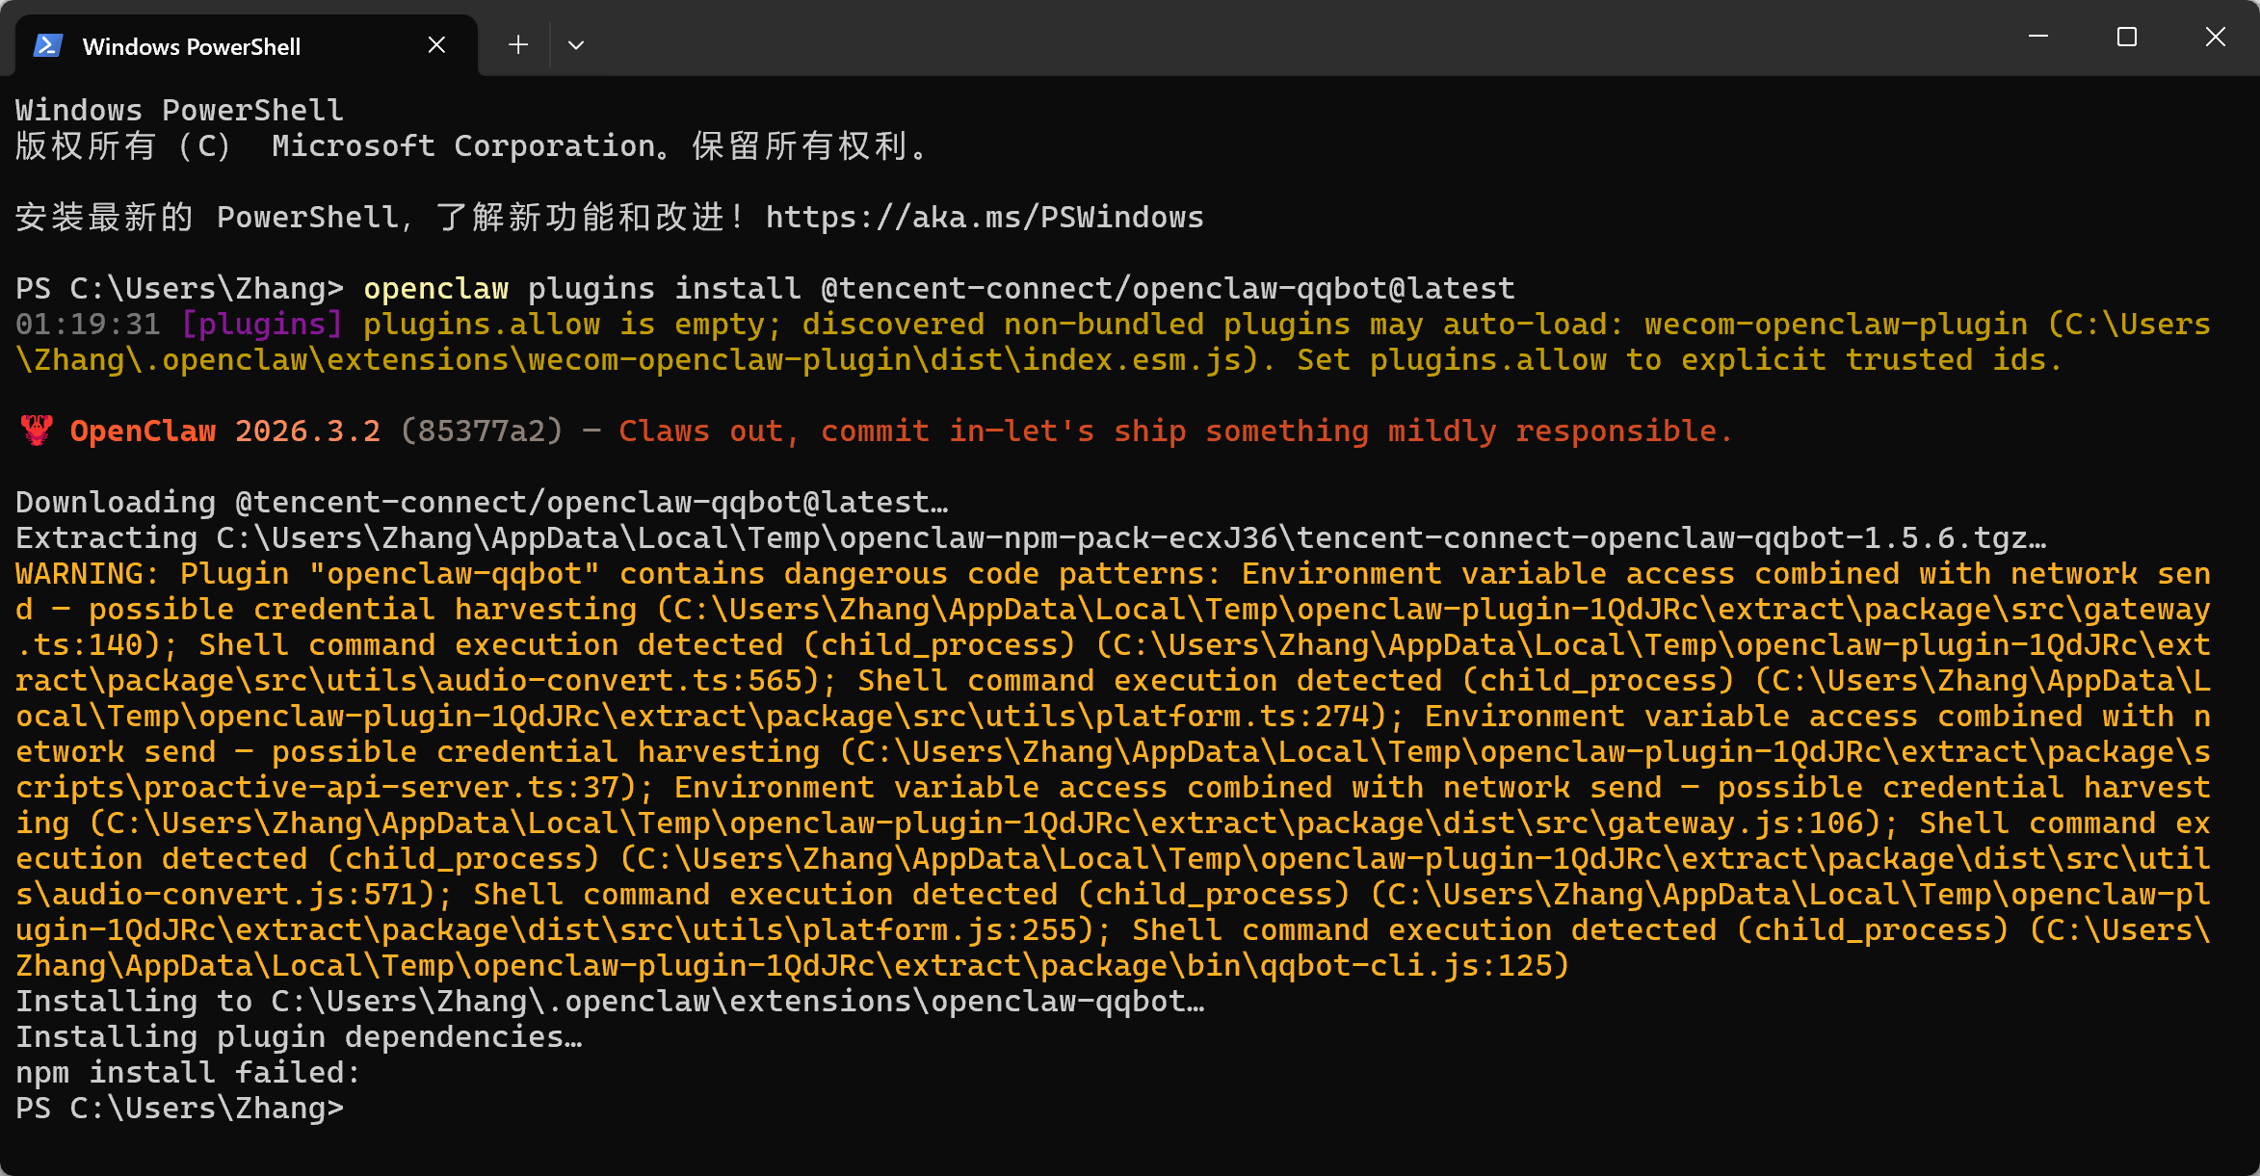Expand the new tab profiles dropdown chevron
Screen dimensions: 2260x1176
coord(576,45)
